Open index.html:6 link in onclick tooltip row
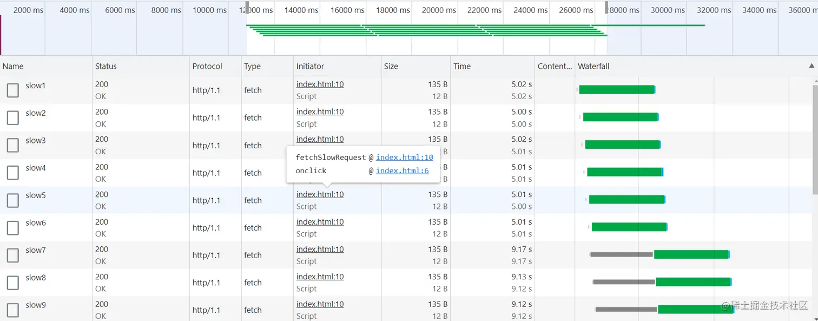The width and height of the screenshot is (818, 321). (x=403, y=171)
